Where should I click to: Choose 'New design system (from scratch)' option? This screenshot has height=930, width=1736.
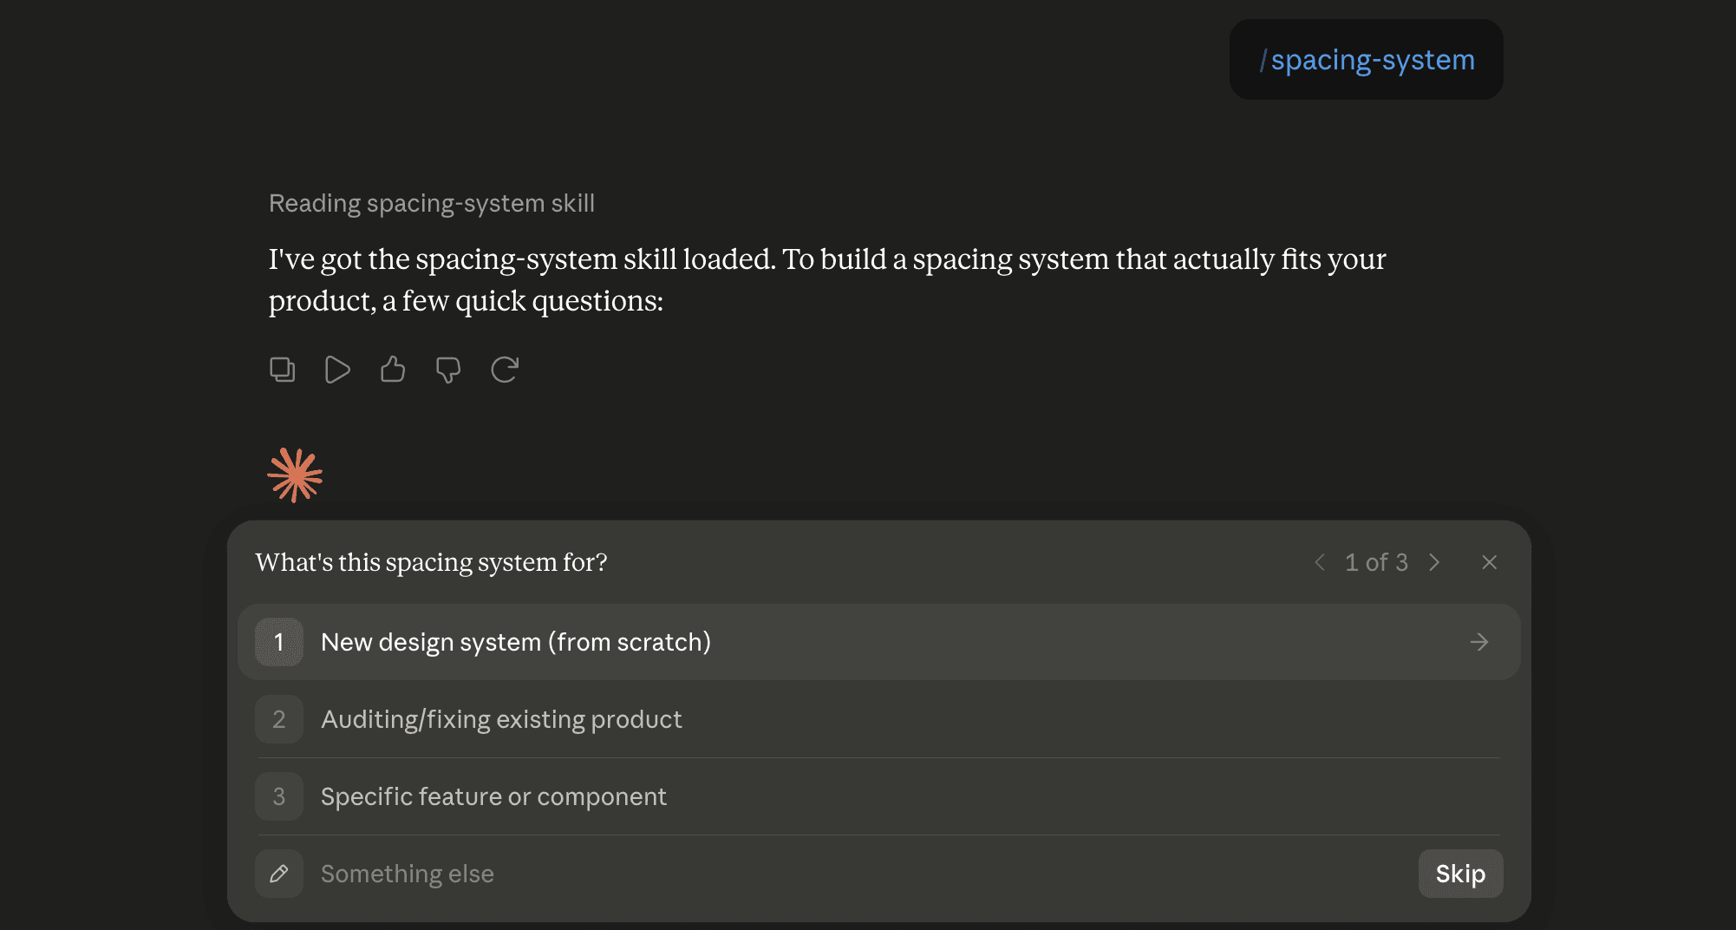click(x=878, y=642)
